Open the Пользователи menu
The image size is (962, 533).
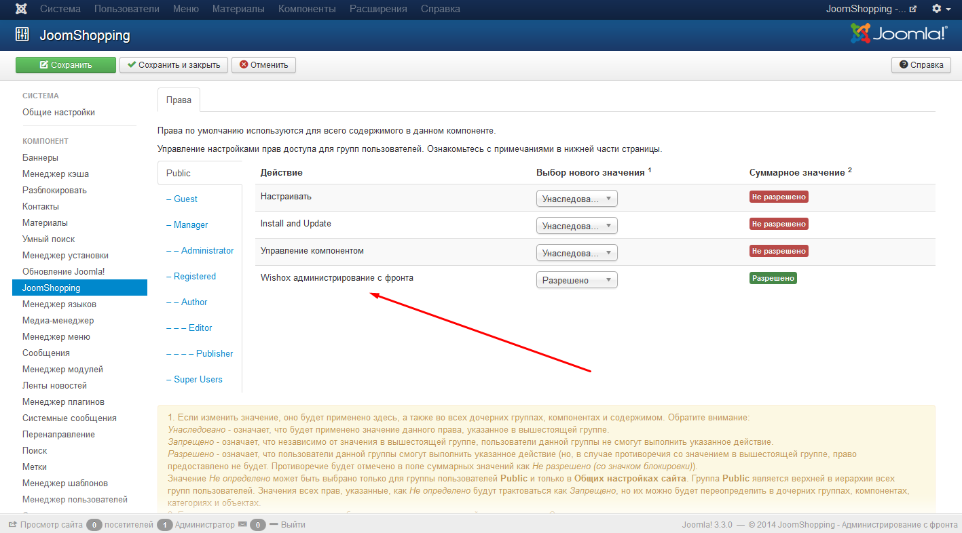pos(127,9)
